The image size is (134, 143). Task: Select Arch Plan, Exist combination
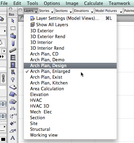[70, 77]
